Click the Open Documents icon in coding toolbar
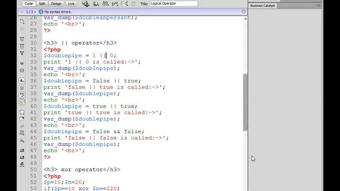The height and width of the screenshot is (191, 340). (22, 21)
